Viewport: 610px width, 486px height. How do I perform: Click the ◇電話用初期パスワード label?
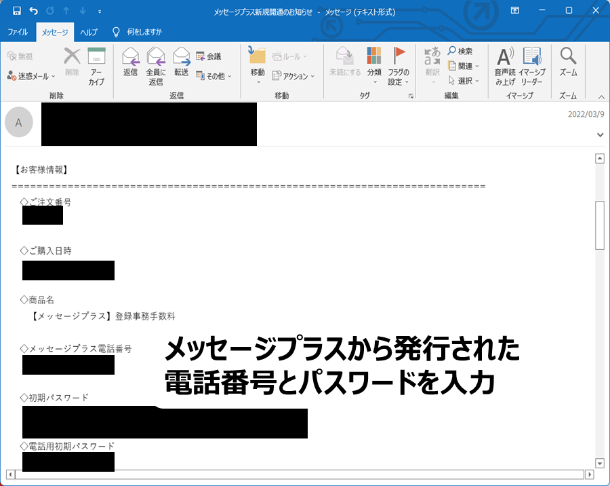pyautogui.click(x=67, y=446)
